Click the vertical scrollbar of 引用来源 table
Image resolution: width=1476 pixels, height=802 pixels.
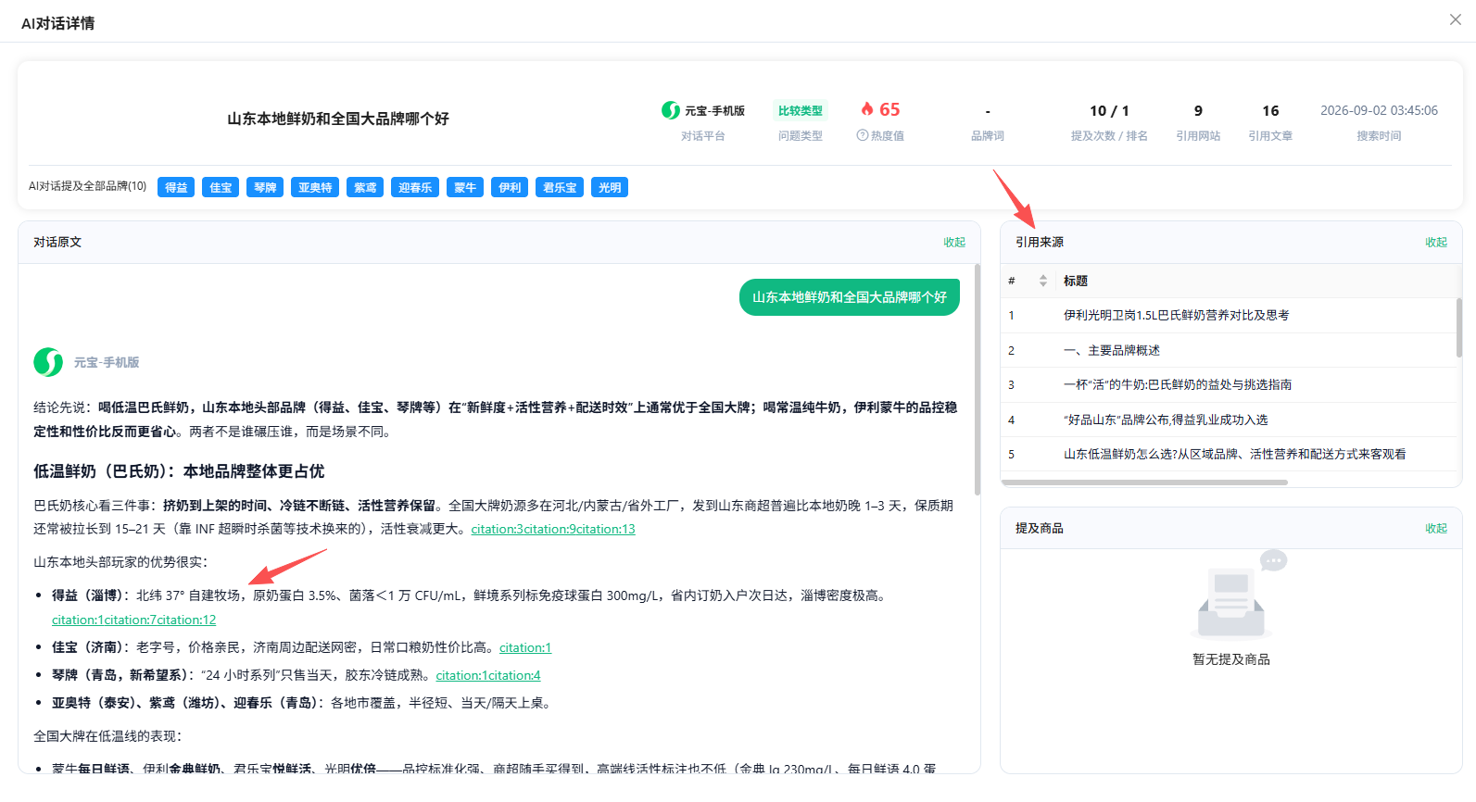1458,327
